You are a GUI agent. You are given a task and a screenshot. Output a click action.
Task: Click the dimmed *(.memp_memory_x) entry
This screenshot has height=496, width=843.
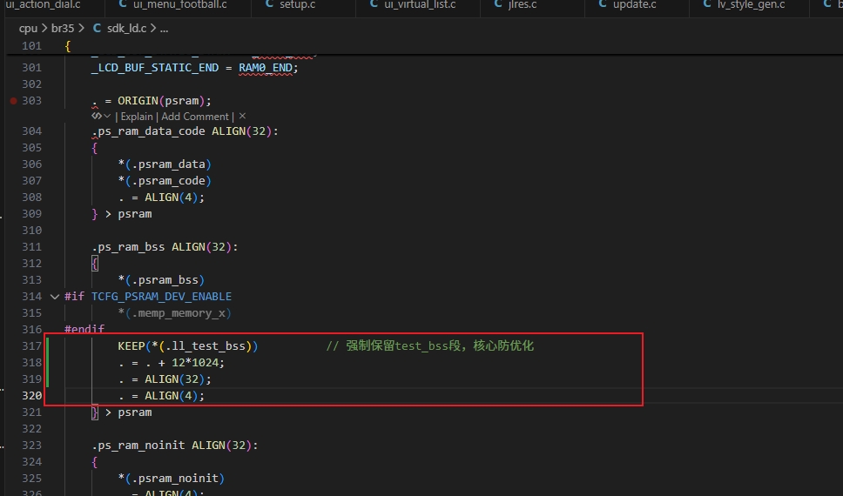point(175,313)
